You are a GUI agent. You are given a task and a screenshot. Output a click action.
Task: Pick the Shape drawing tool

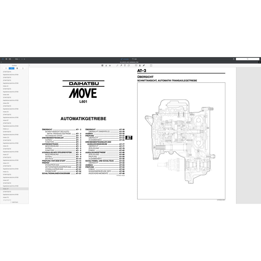click(128, 66)
